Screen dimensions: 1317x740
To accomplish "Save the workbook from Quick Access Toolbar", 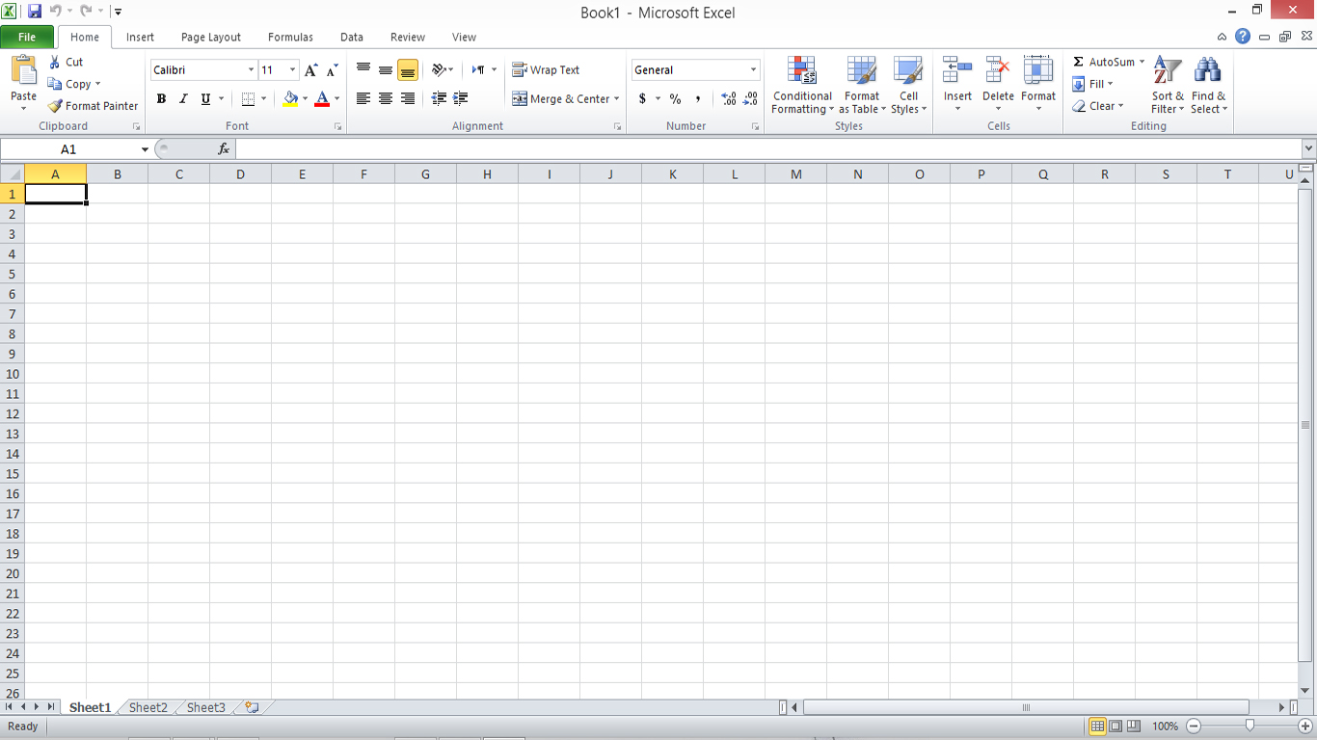I will coord(35,12).
